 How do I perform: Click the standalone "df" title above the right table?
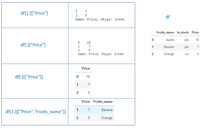(168, 17)
